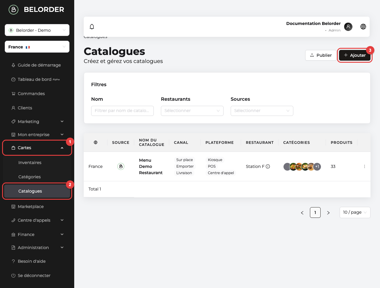Open the Belorder - Demo account dropdown

[37, 30]
